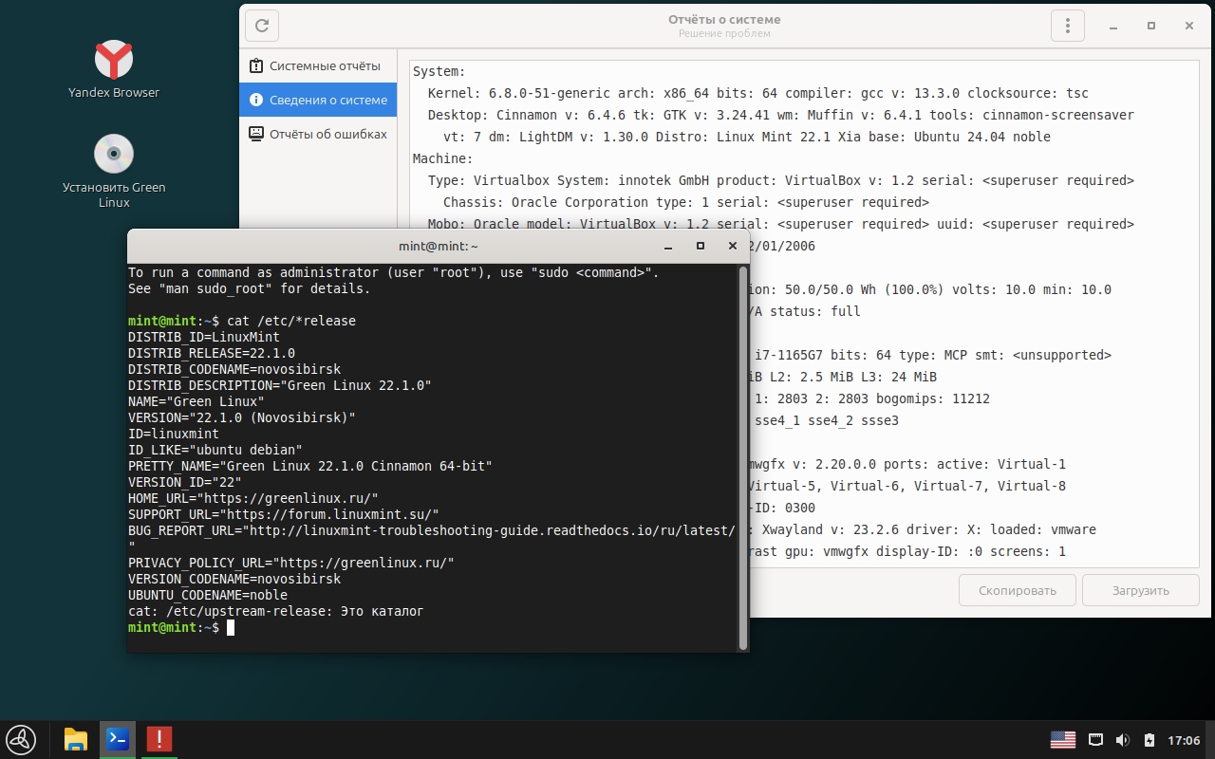Click 'See man sudo_root' line in terminal
1215x759 pixels.
coord(250,288)
